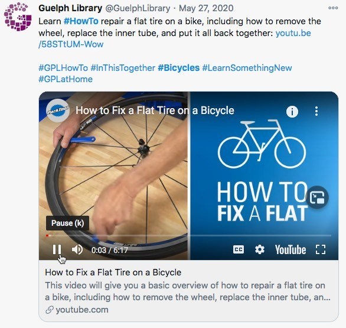Click the video title overlay text
Viewport: 346px width, 328px height.
(155, 110)
